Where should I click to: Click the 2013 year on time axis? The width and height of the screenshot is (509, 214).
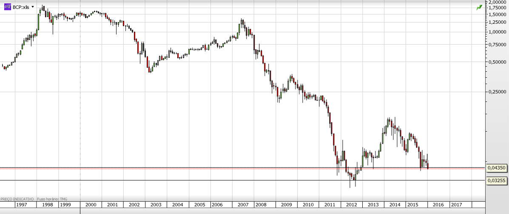coord(373,205)
